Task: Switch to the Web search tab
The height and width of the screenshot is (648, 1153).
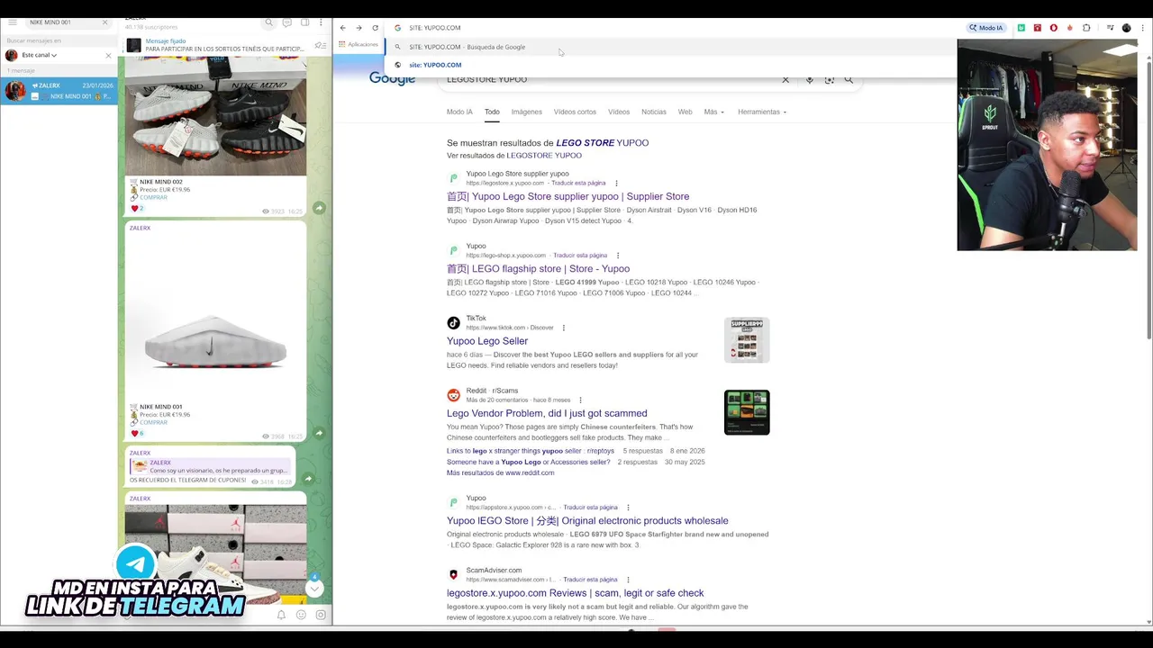Action: pos(685,112)
